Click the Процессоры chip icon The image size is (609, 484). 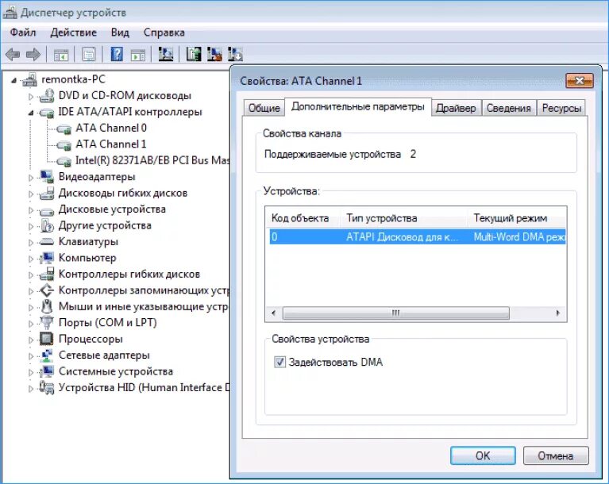[x=47, y=339]
